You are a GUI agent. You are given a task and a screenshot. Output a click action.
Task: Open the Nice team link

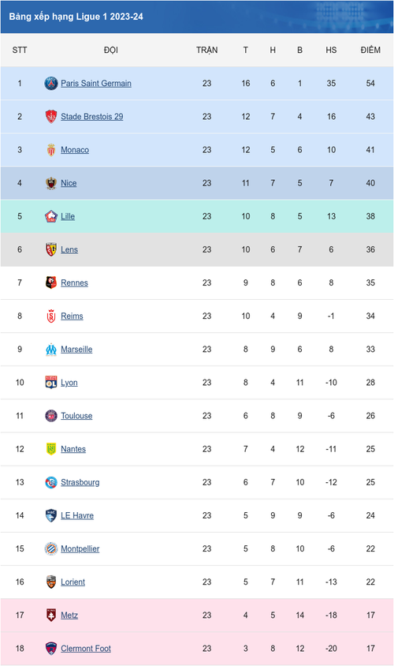pos(69,183)
